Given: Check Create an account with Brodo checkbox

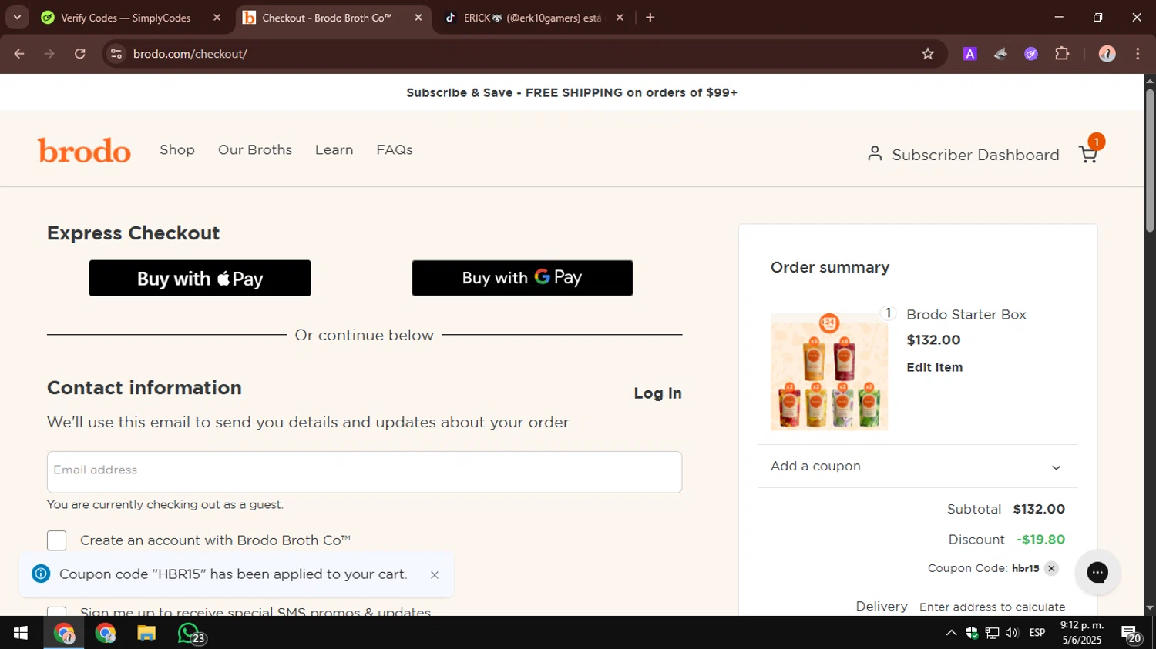Looking at the screenshot, I should click(x=57, y=540).
